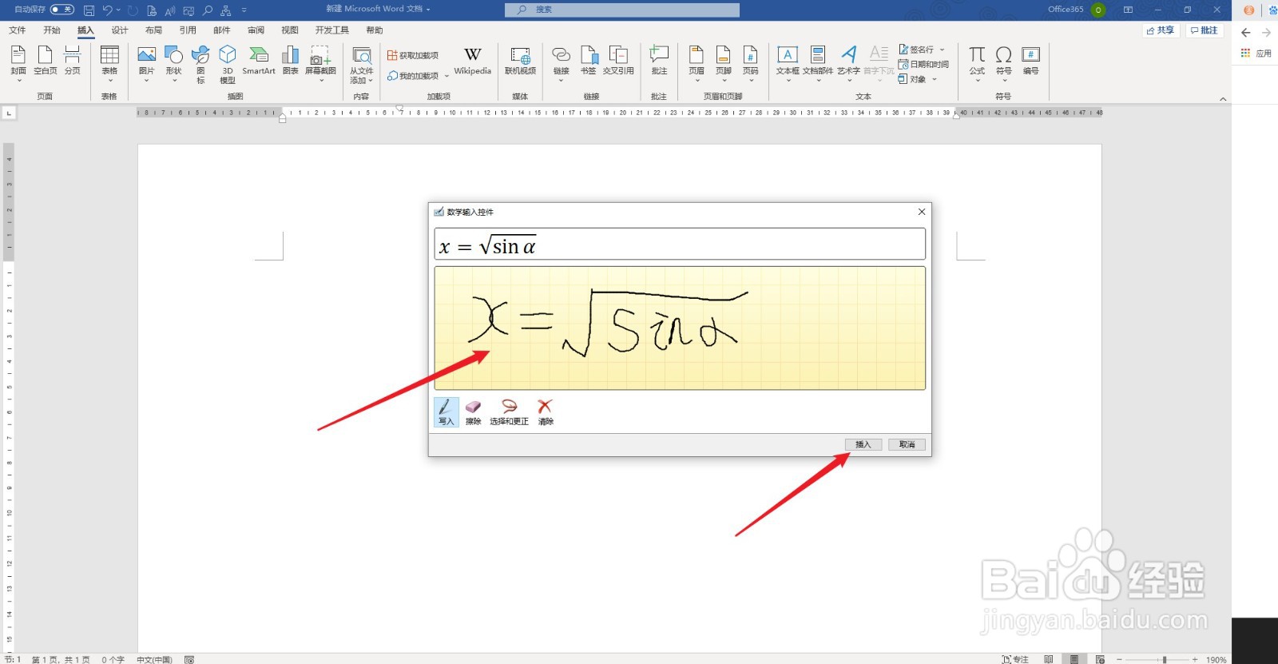Click the handwriting canvas area
1278x664 pixels.
coord(680,328)
